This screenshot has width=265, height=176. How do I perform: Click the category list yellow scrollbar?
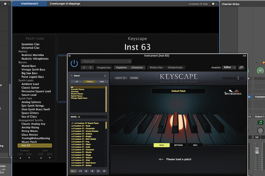[x=106, y=99]
